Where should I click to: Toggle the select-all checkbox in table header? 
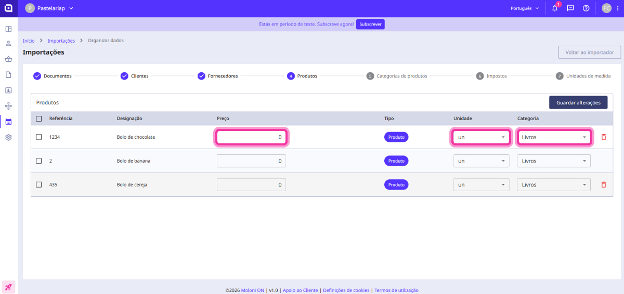[x=39, y=118]
